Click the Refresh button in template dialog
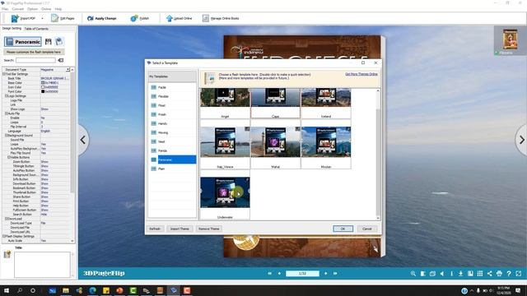Viewport: 527px width, 296px height. coord(155,229)
